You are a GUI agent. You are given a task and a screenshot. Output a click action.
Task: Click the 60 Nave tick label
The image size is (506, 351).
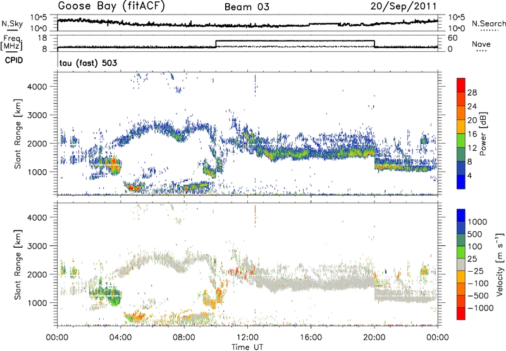click(453, 38)
